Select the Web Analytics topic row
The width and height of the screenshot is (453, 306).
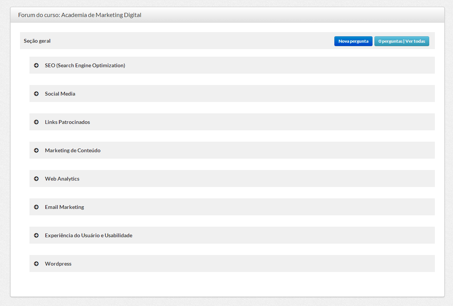coord(62,179)
